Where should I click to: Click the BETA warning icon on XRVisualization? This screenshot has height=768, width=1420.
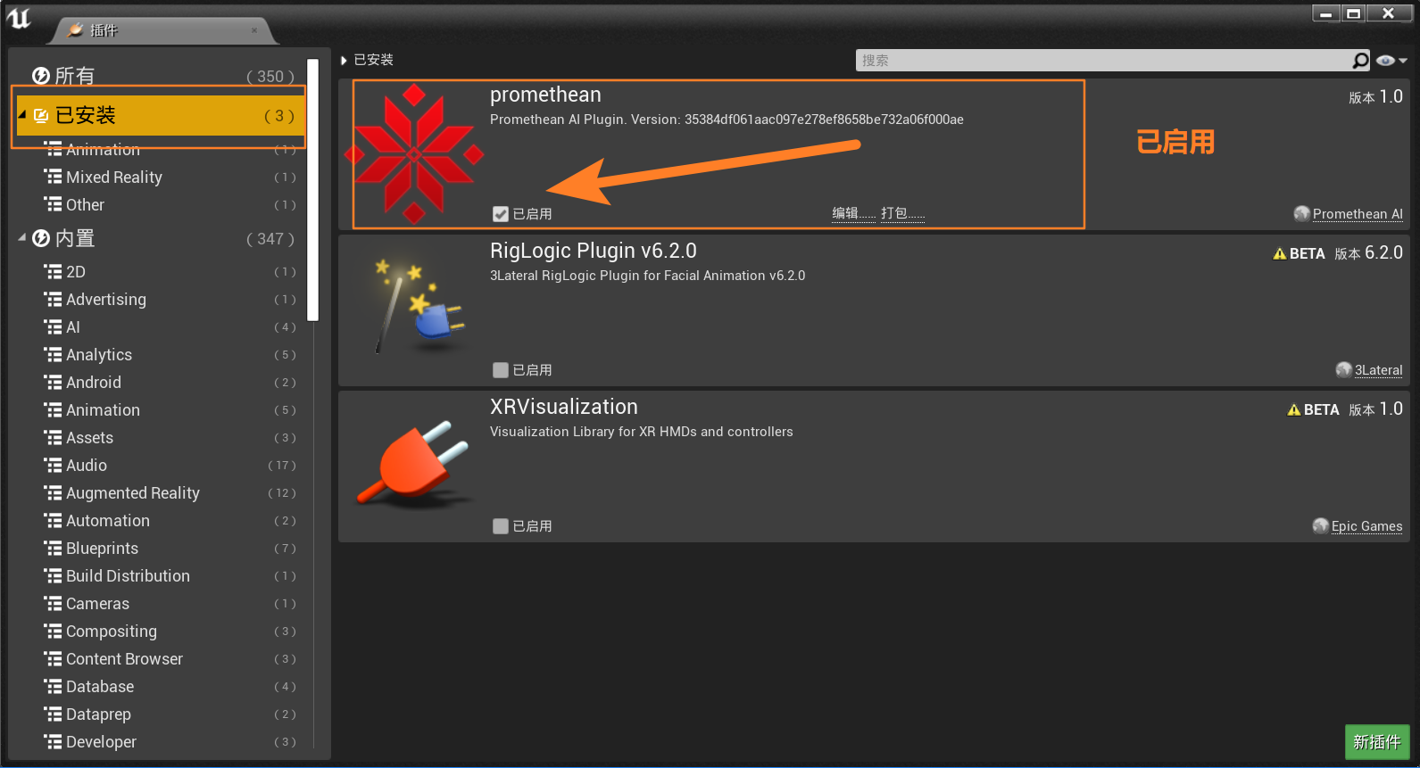coord(1294,409)
